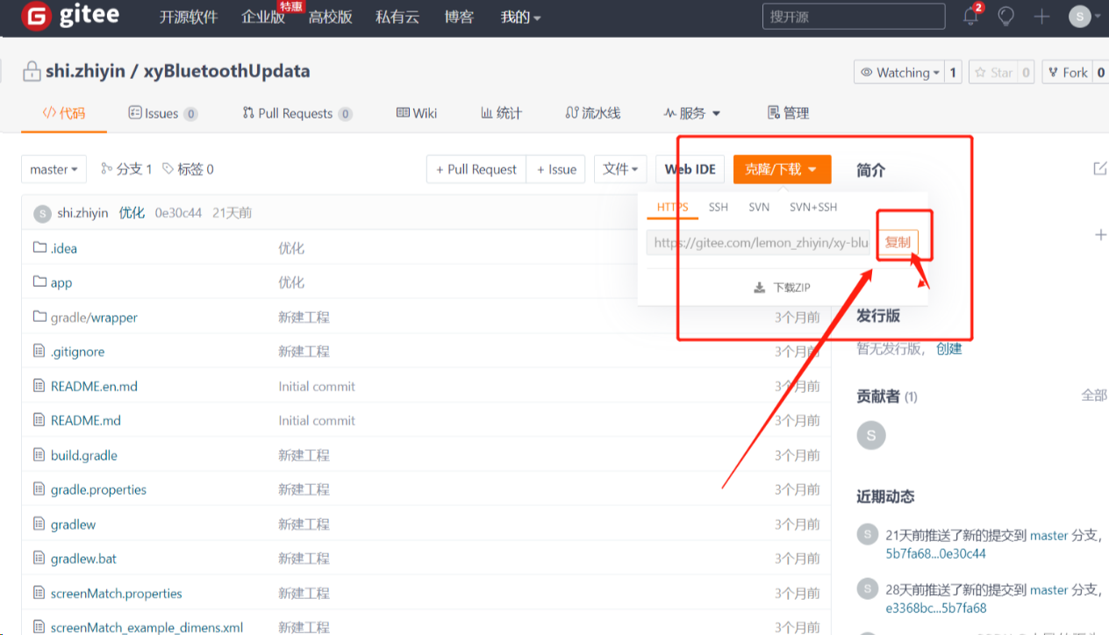Click the shi.zhiyin commit author avatar

point(42,213)
